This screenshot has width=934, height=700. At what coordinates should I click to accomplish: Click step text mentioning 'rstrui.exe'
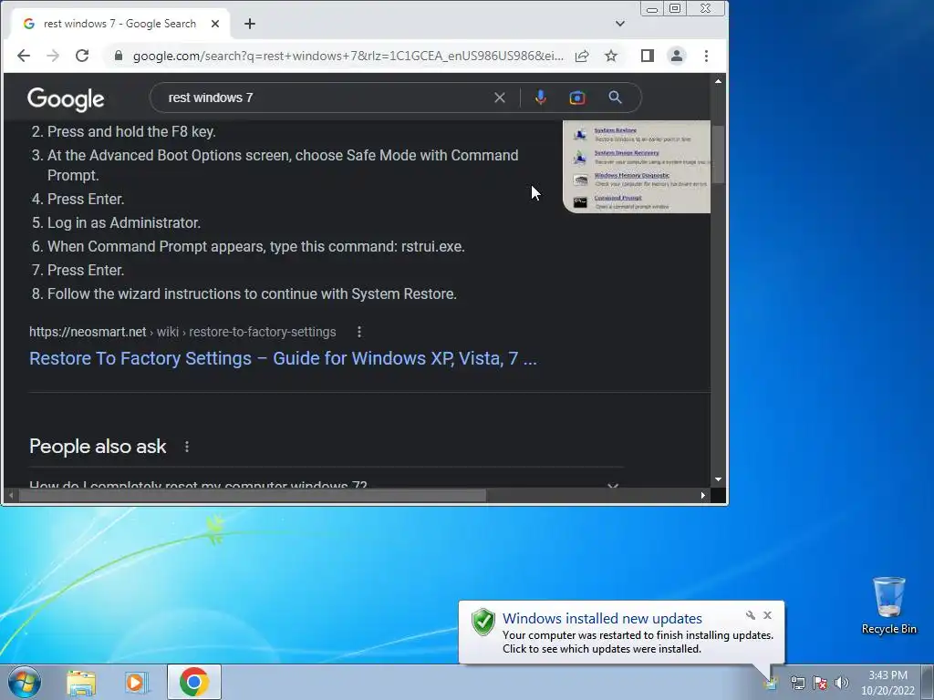point(255,246)
